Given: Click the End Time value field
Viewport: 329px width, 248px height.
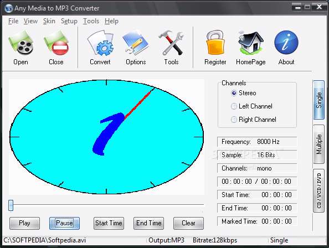Looking at the screenshot, I should point(257,208).
